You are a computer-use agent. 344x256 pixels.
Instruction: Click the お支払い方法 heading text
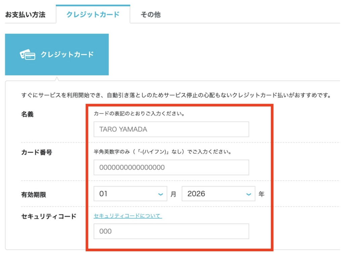(x=25, y=14)
